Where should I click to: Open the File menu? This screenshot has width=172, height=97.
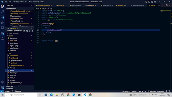click(x=6, y=2)
